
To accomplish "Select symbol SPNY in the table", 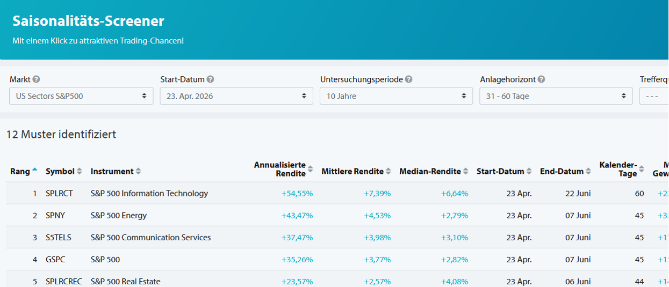I will pyautogui.click(x=55, y=215).
